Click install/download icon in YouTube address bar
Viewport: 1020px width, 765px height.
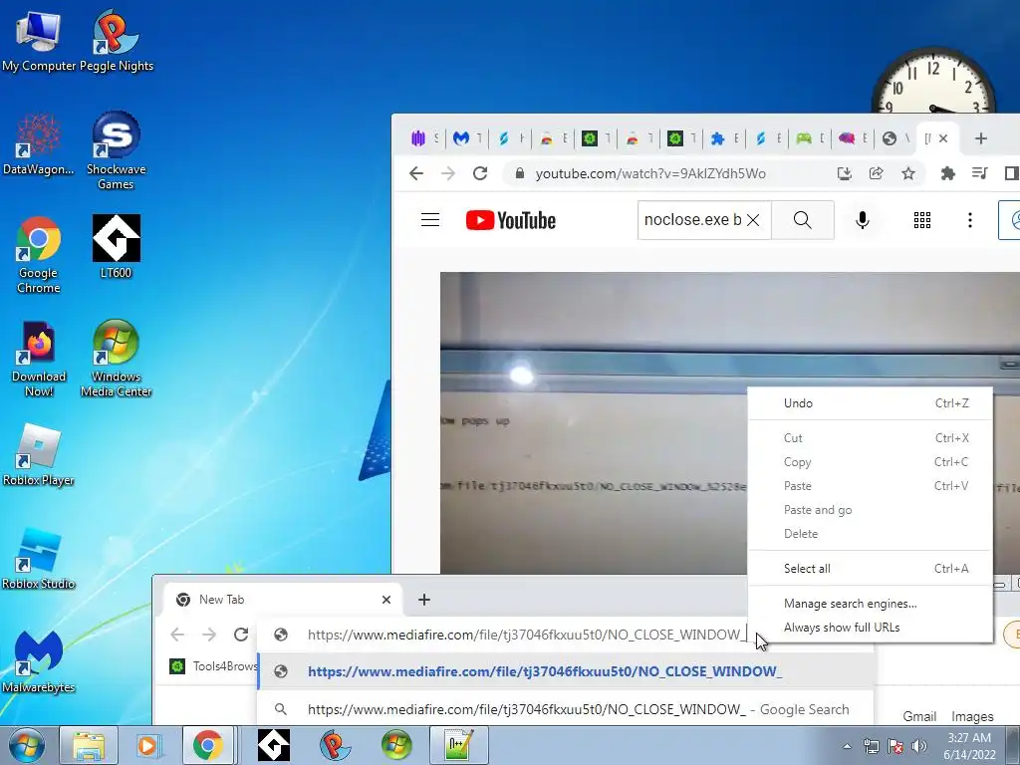click(x=845, y=173)
